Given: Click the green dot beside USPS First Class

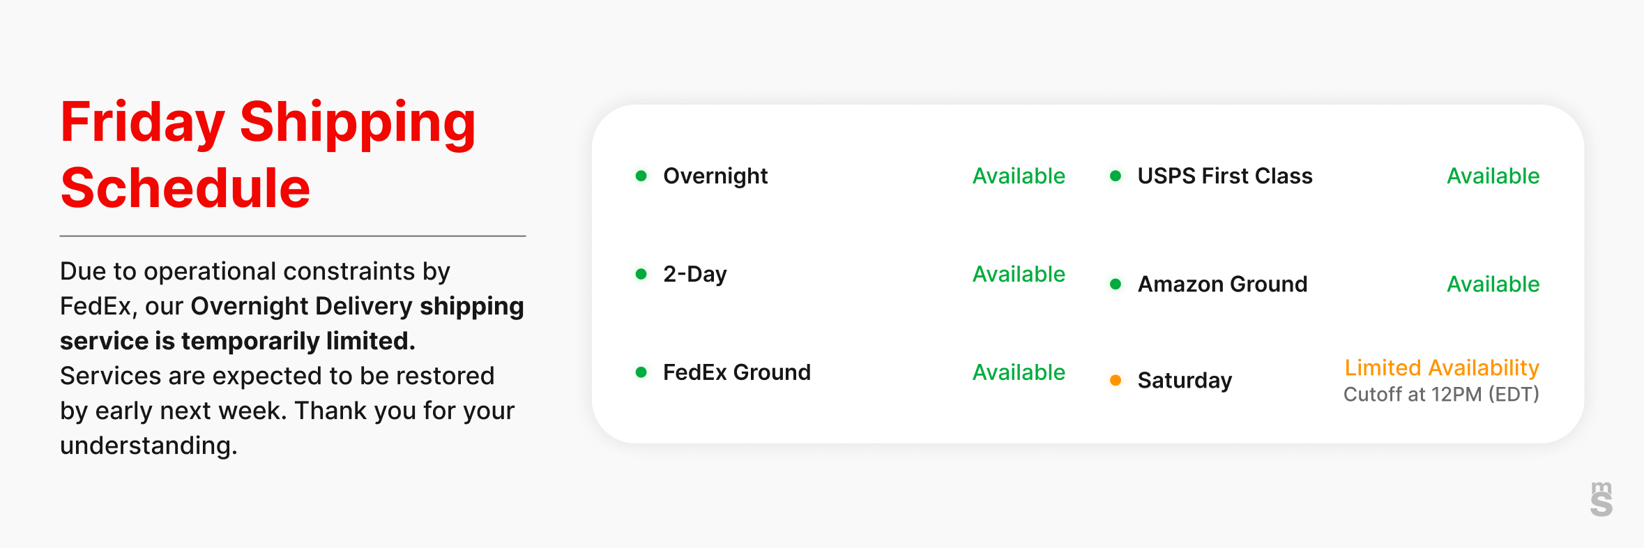Looking at the screenshot, I should click(1116, 176).
